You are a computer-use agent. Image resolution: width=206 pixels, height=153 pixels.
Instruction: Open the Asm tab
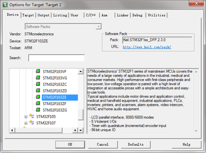pyautogui.click(x=107, y=15)
